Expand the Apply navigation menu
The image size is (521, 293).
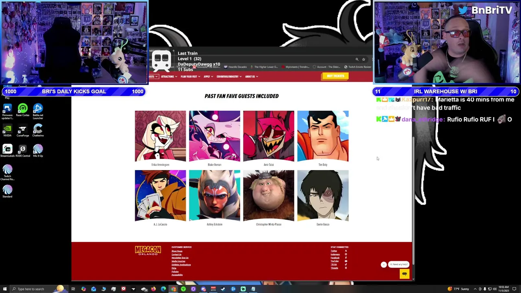click(208, 77)
